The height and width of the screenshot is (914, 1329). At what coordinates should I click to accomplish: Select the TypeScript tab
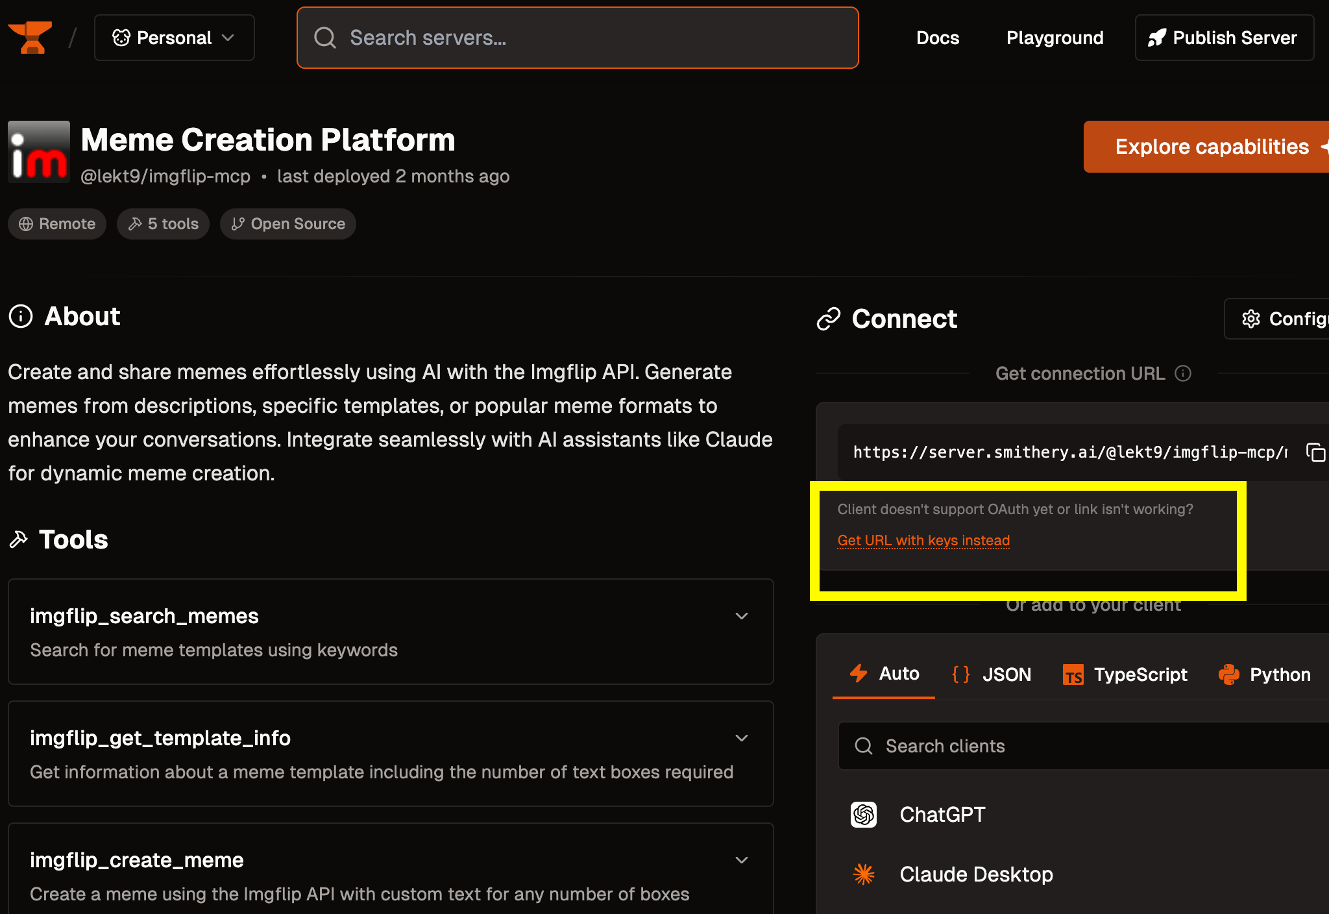tap(1125, 674)
